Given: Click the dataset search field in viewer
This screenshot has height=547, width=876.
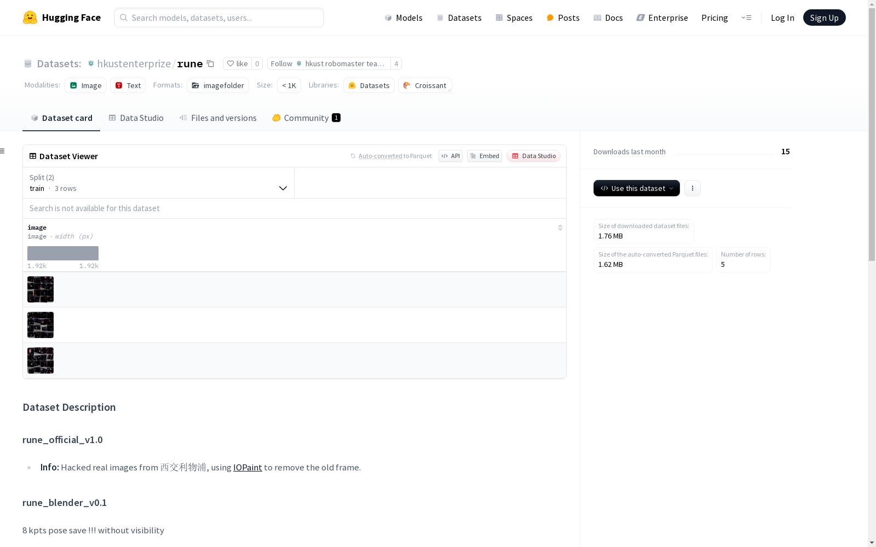Looking at the screenshot, I should [295, 208].
